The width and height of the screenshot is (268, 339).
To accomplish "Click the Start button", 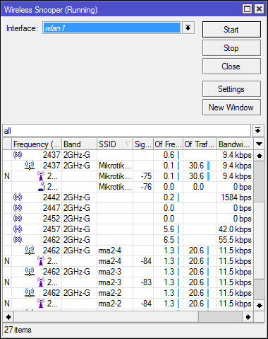I will pyautogui.click(x=231, y=30).
